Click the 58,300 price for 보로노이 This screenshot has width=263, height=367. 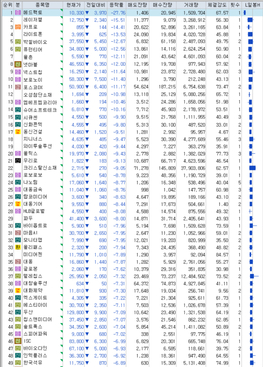pos(76,79)
